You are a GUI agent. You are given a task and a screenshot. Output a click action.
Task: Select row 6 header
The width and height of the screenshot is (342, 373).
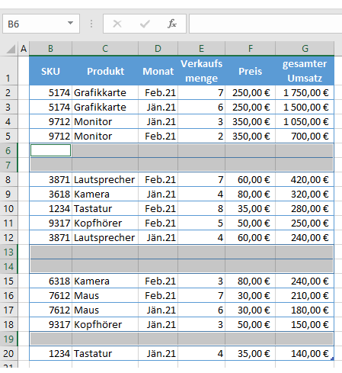click(8, 150)
